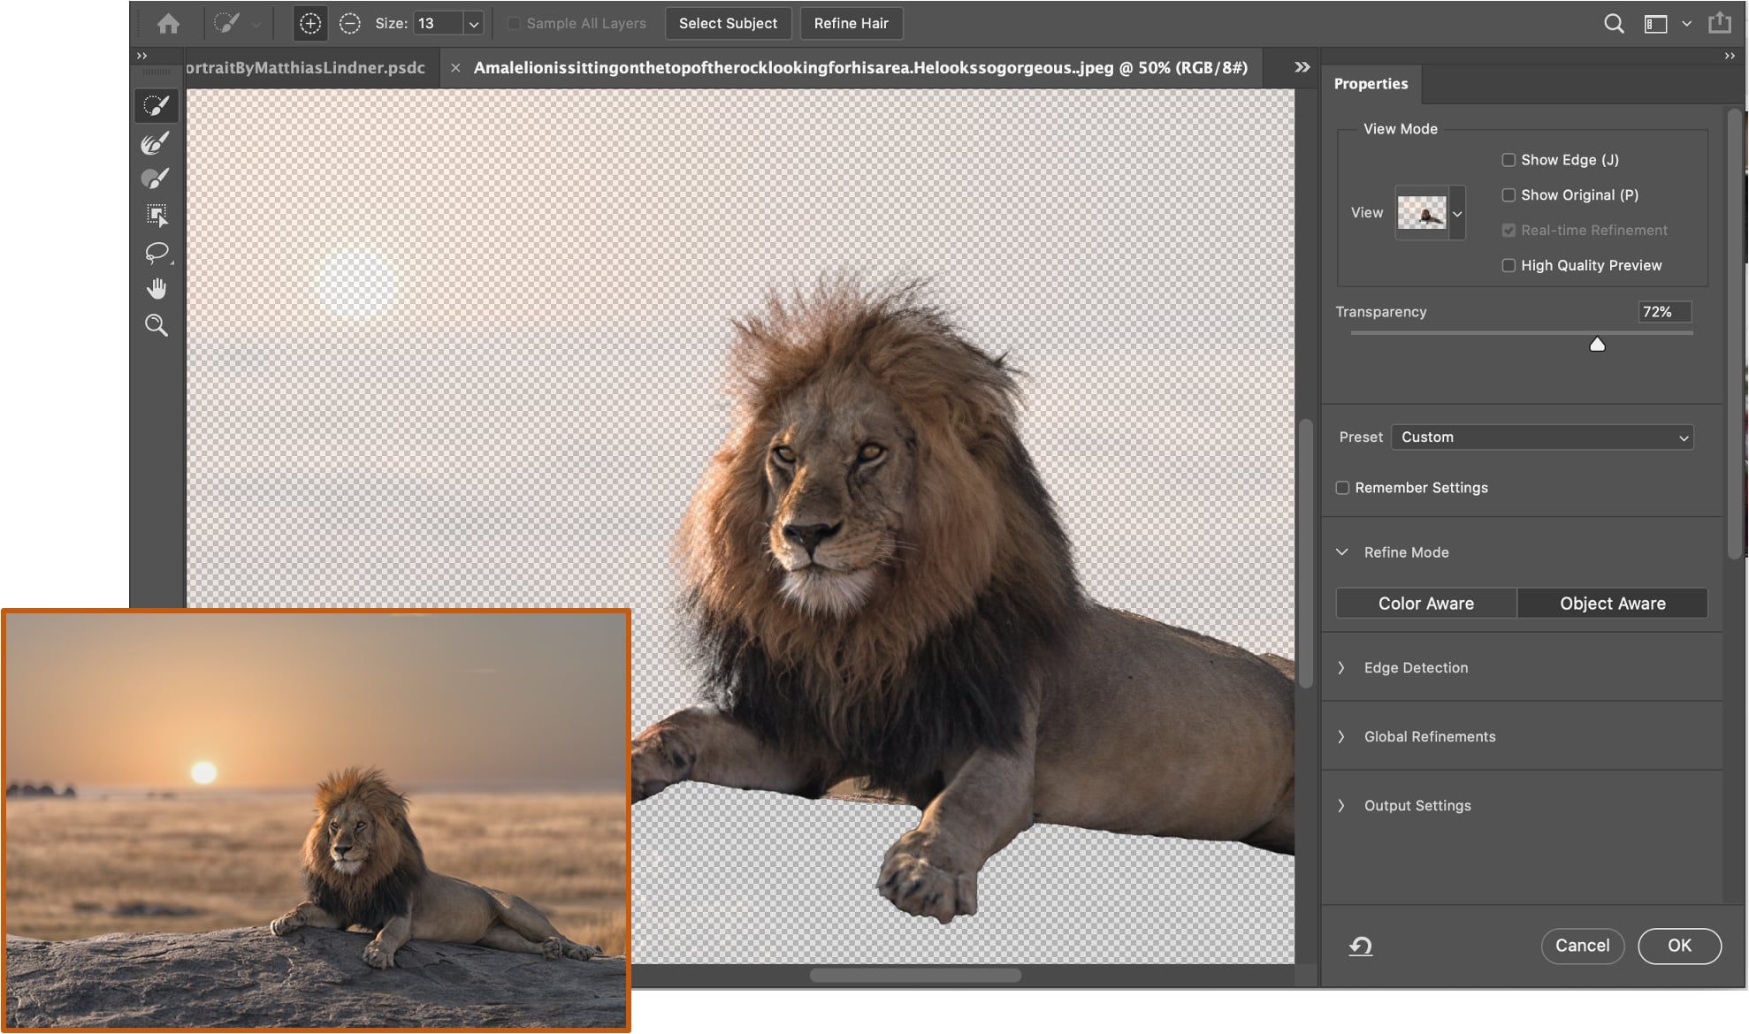Click the Select Subject button
This screenshot has height=1034, width=1749.
click(728, 23)
